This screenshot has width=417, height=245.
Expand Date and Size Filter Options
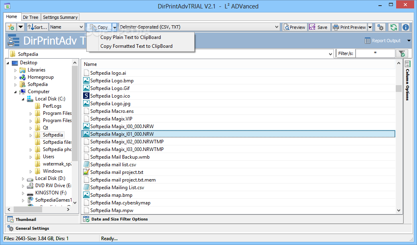242,219
